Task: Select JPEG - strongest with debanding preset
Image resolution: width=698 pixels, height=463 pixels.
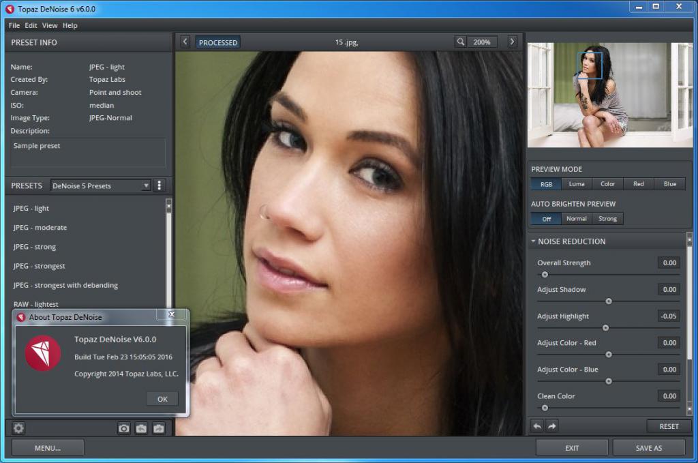Action: (65, 285)
